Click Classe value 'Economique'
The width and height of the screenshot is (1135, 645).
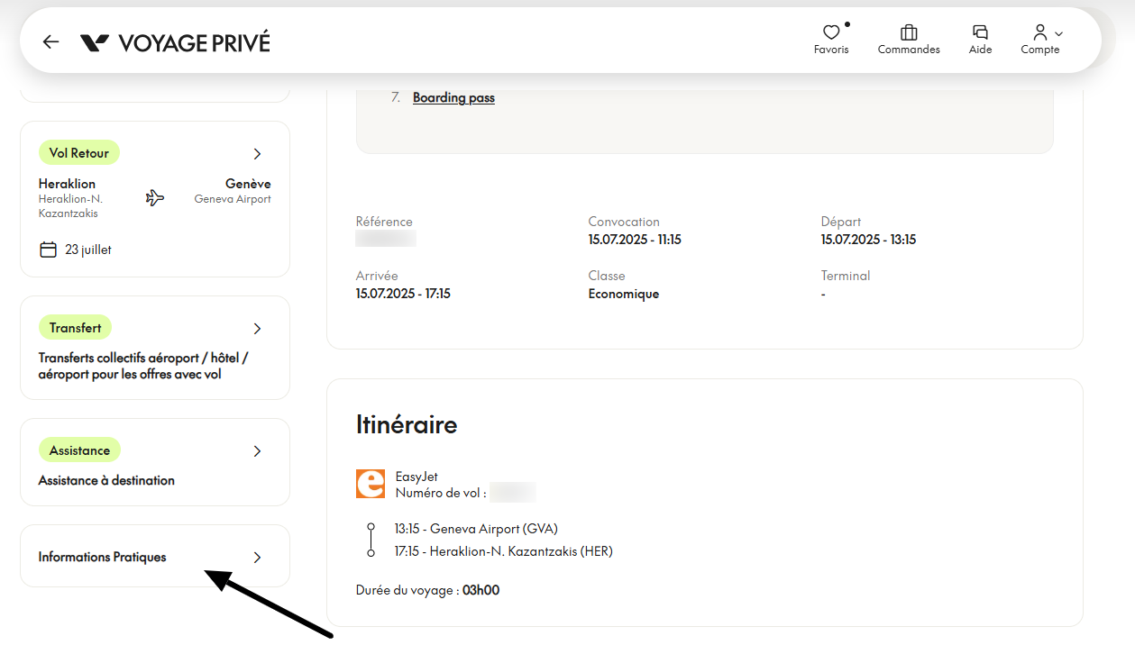click(x=624, y=294)
